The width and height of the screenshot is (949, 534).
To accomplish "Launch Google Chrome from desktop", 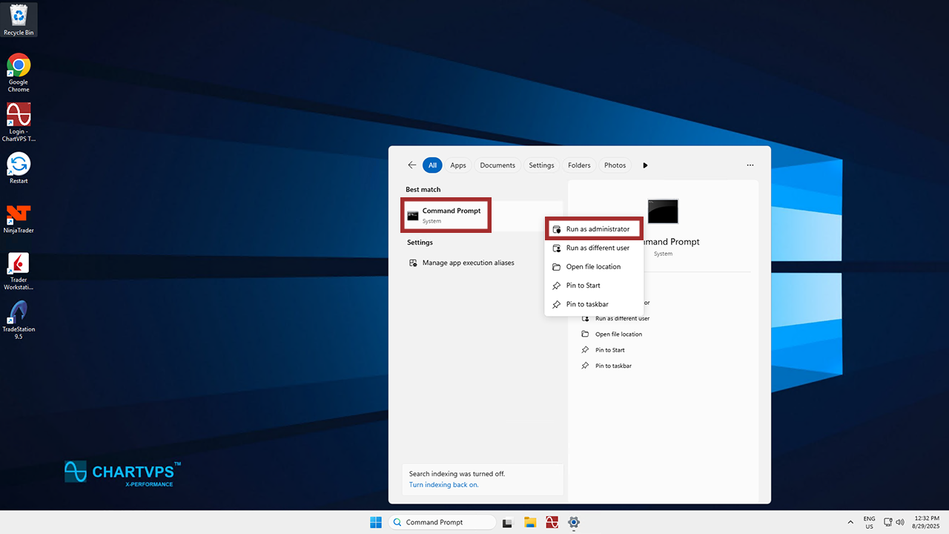I will pyautogui.click(x=19, y=70).
